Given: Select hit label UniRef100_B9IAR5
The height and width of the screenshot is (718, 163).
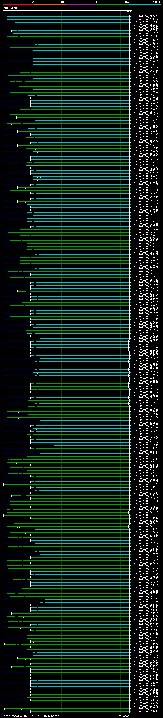Looking at the screenshot, I should tap(146, 294).
